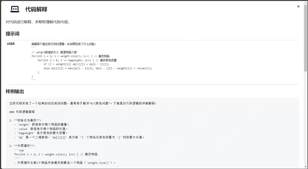Close the 代码解释 dialog with the X
The width and height of the screenshot is (308, 169).
tap(298, 6)
